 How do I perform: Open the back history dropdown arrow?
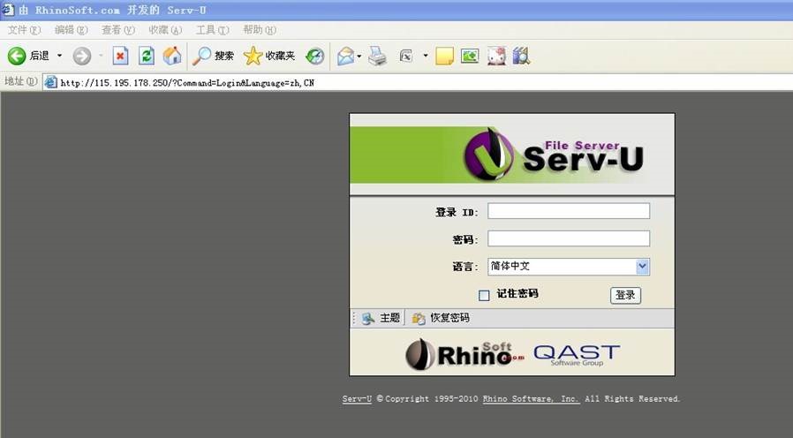coord(59,56)
